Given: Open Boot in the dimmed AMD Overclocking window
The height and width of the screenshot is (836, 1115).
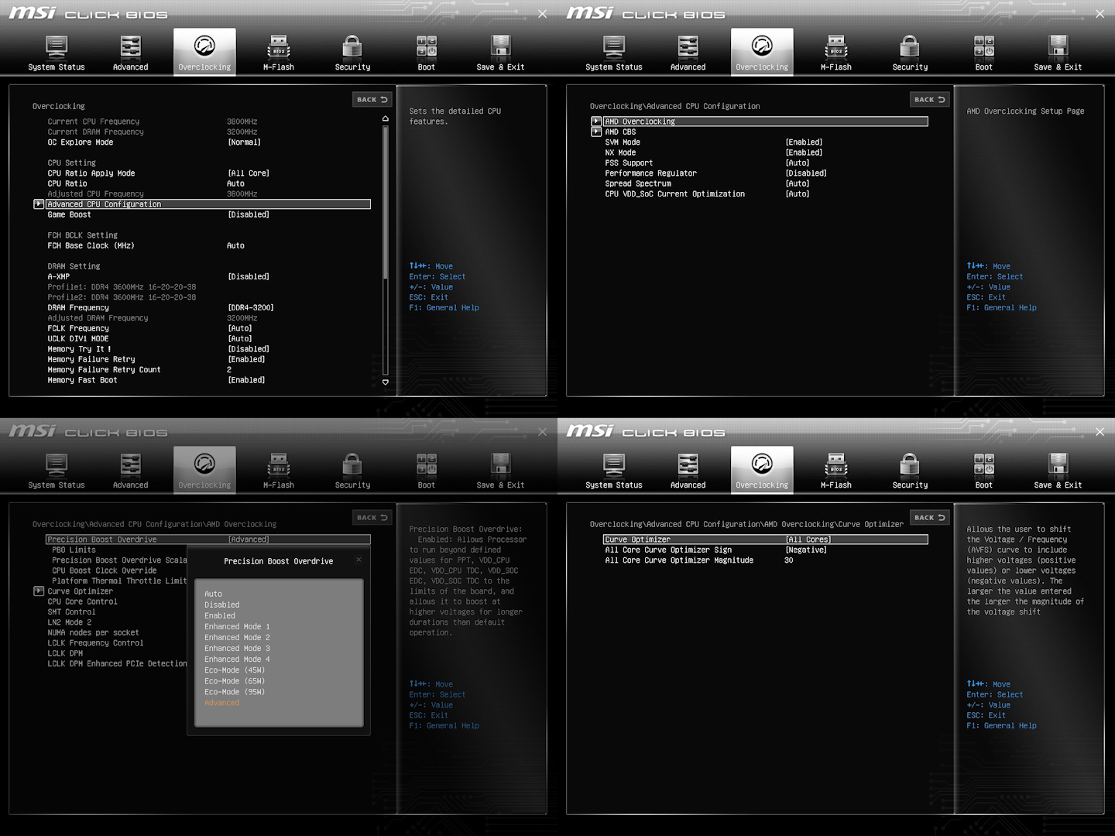Looking at the screenshot, I should point(427,471).
